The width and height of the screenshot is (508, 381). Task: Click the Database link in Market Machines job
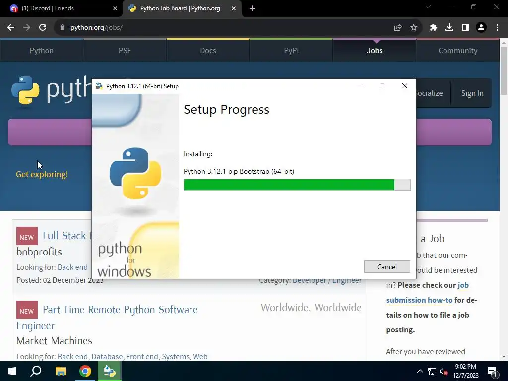[107, 356]
